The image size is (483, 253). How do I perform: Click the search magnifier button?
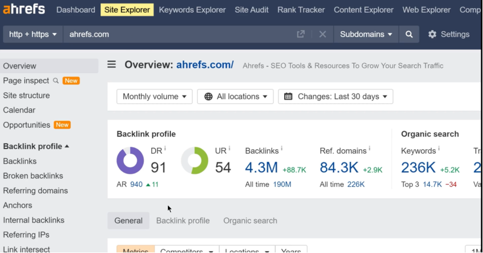point(409,34)
